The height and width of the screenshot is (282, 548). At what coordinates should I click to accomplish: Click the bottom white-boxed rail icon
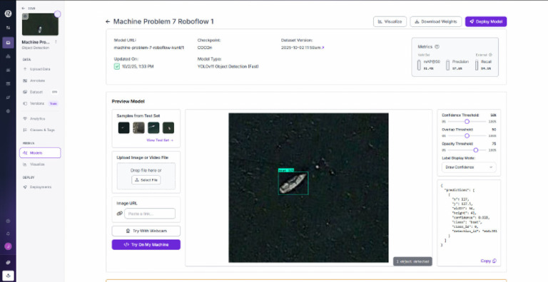click(8, 275)
